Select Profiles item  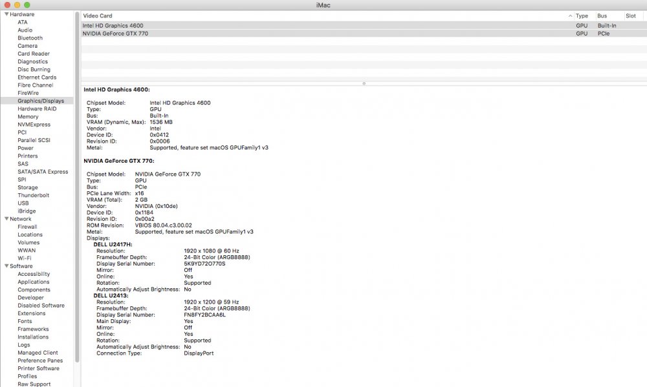[x=27, y=376]
